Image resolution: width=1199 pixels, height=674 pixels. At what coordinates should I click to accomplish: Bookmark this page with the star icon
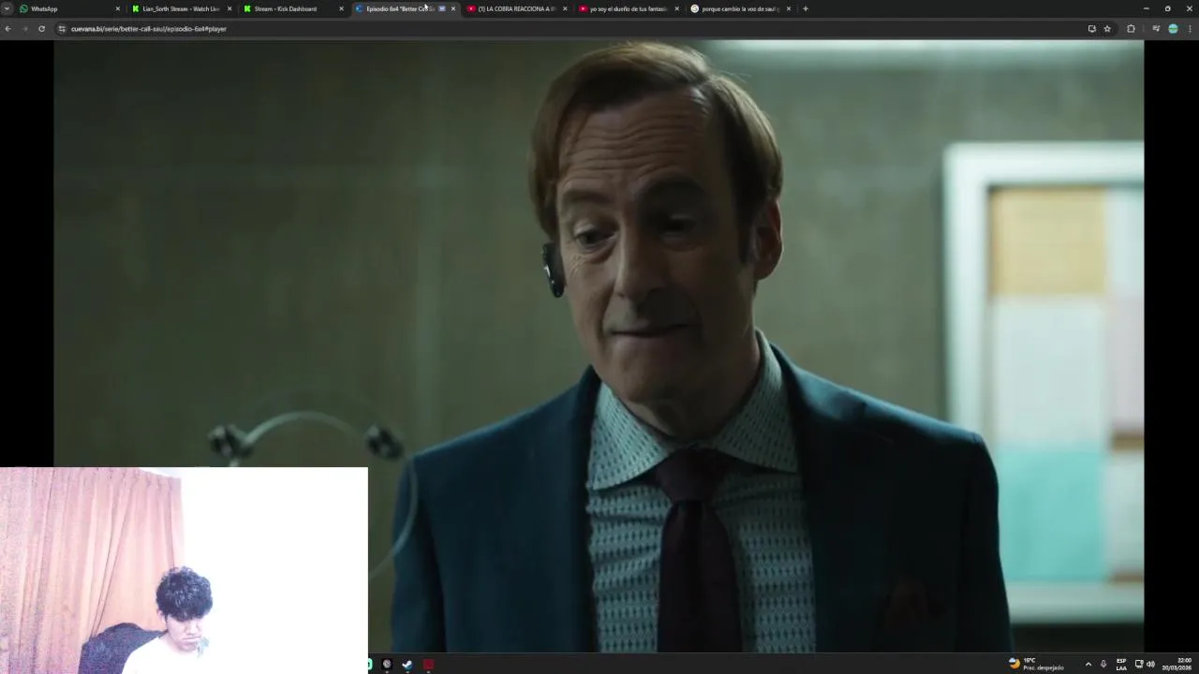1107,28
